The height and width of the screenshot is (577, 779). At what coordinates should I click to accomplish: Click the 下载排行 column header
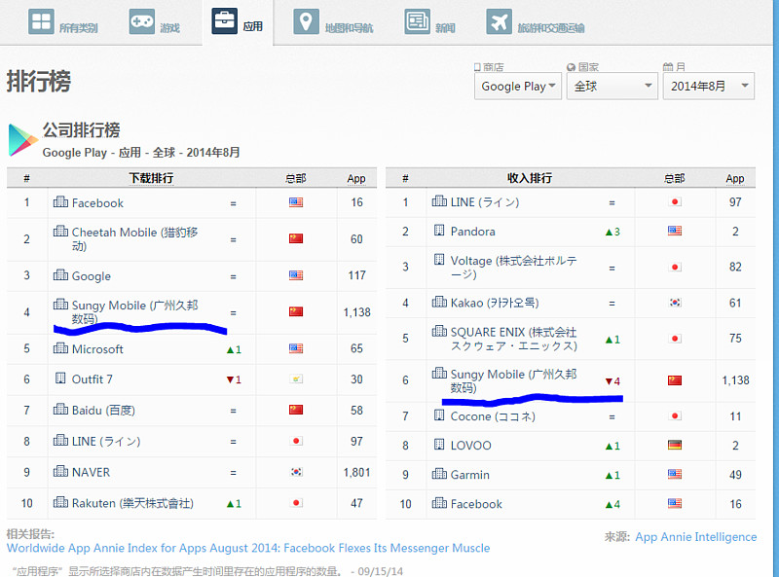pos(151,178)
